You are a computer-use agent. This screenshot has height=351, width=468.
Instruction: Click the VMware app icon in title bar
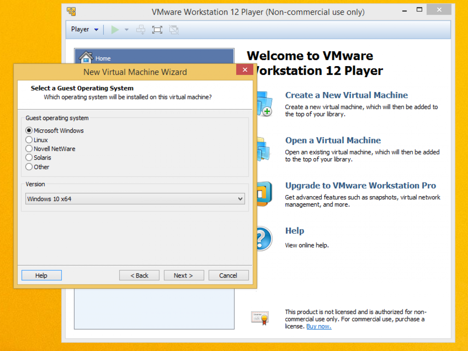71,11
